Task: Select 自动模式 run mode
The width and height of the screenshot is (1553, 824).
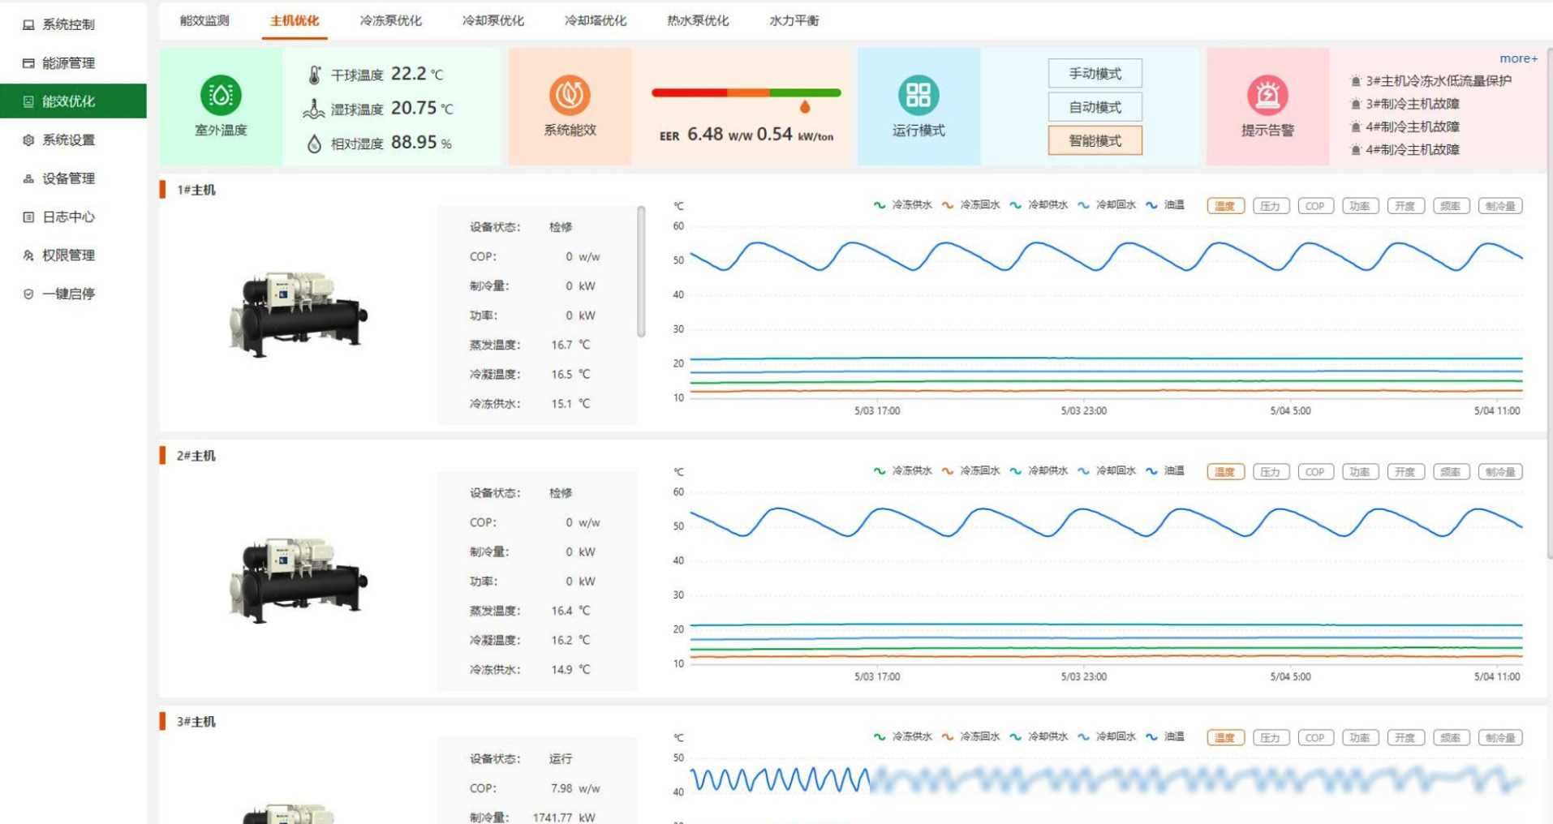Action: [1095, 107]
